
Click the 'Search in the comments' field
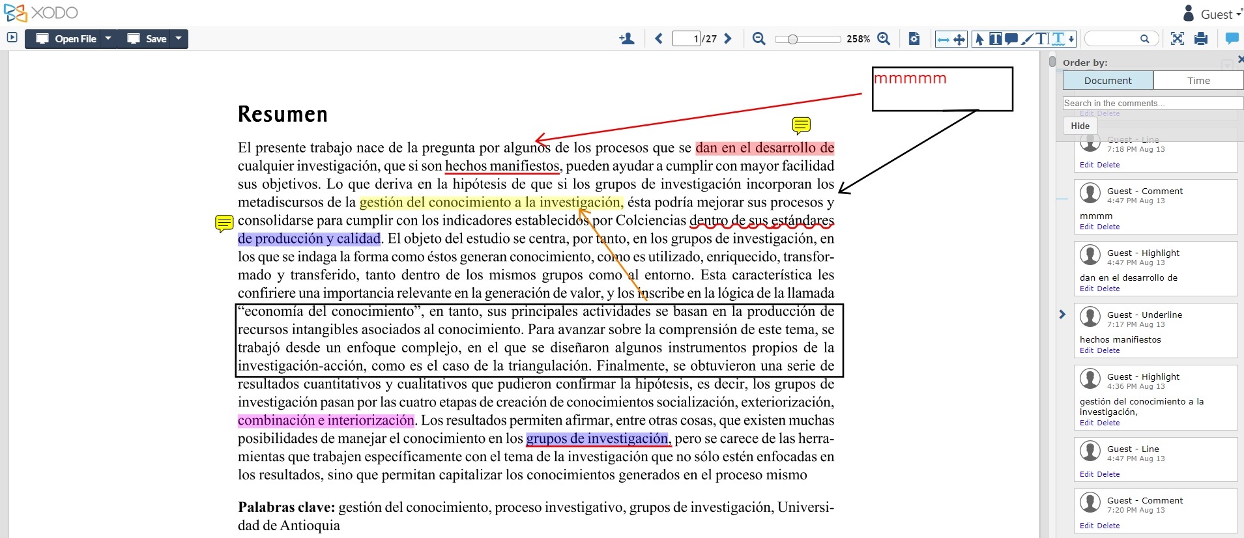1151,103
